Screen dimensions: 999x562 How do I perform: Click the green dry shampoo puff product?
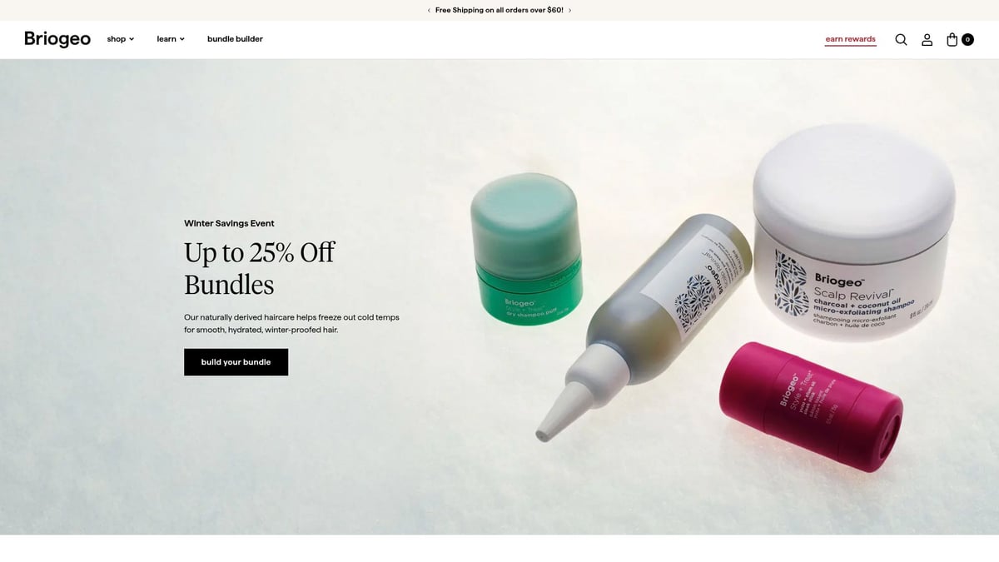(526, 246)
